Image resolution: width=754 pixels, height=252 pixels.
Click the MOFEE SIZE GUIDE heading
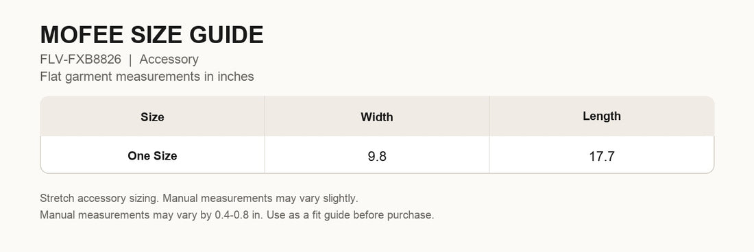(x=151, y=35)
